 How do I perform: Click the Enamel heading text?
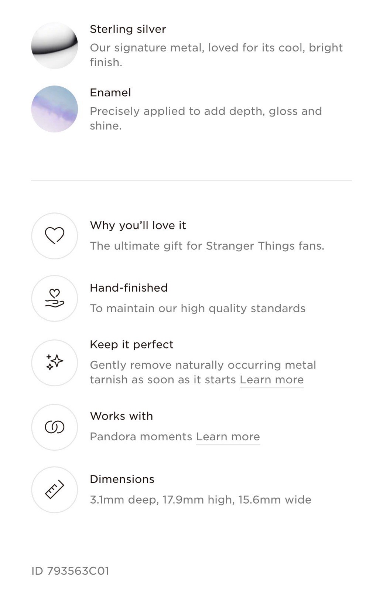click(110, 92)
